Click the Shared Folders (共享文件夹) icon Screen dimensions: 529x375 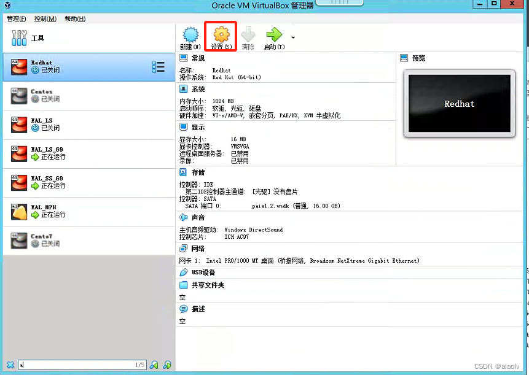(x=183, y=285)
